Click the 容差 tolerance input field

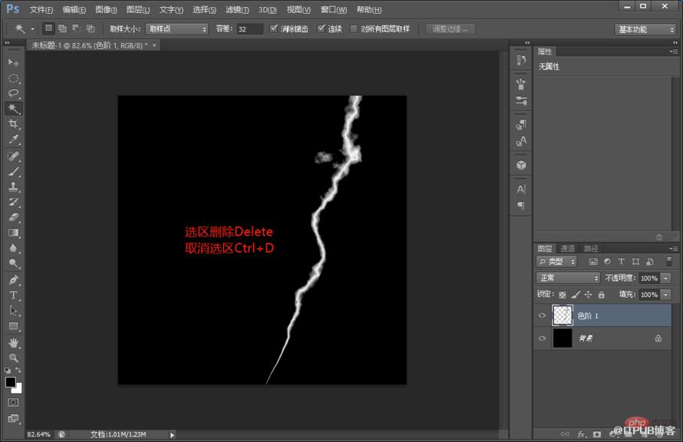tap(249, 29)
